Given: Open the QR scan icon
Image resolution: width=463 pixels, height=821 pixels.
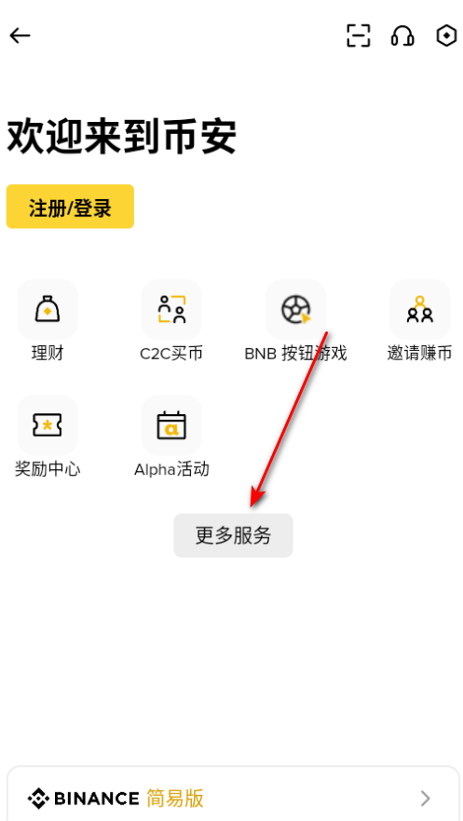Looking at the screenshot, I should coord(359,36).
